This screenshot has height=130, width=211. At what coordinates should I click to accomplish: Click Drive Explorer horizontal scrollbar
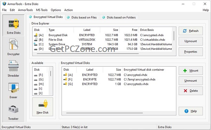pyautogui.click(x=88, y=54)
